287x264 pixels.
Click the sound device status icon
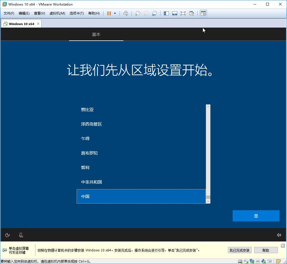pos(264,261)
